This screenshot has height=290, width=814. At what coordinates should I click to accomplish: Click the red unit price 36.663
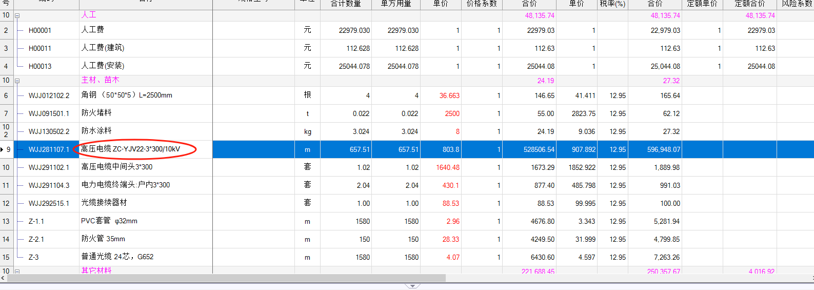point(449,95)
